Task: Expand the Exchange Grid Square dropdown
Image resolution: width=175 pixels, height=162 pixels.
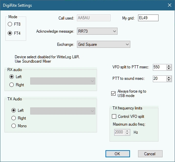Action: click(103, 44)
